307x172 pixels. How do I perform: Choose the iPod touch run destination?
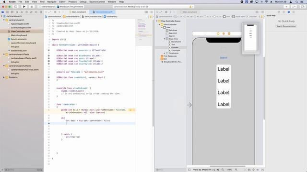point(70,7)
